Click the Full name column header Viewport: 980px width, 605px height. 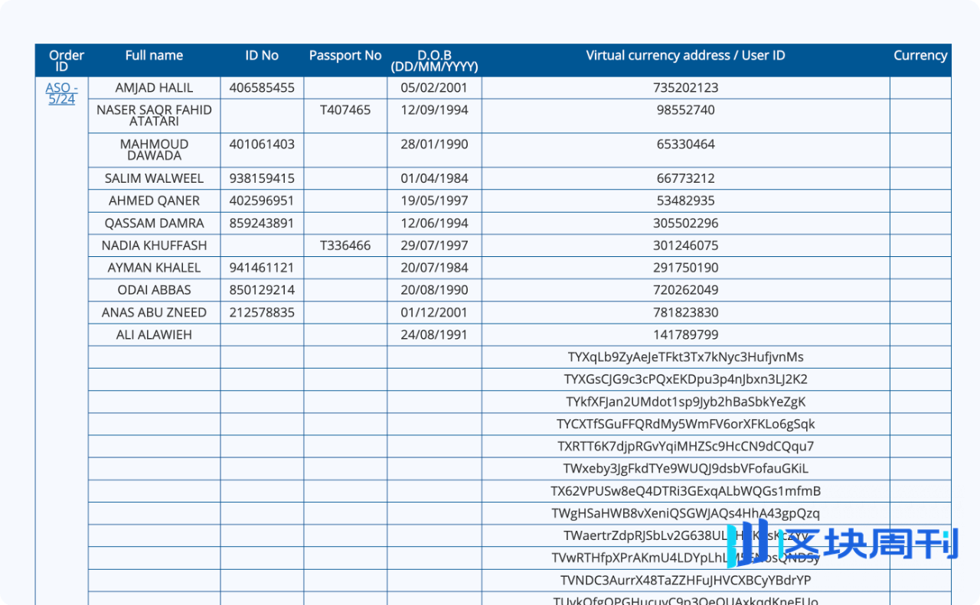[x=154, y=55]
